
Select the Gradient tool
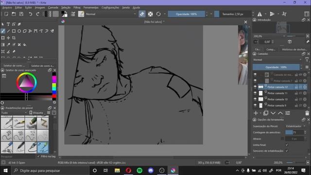3,45
